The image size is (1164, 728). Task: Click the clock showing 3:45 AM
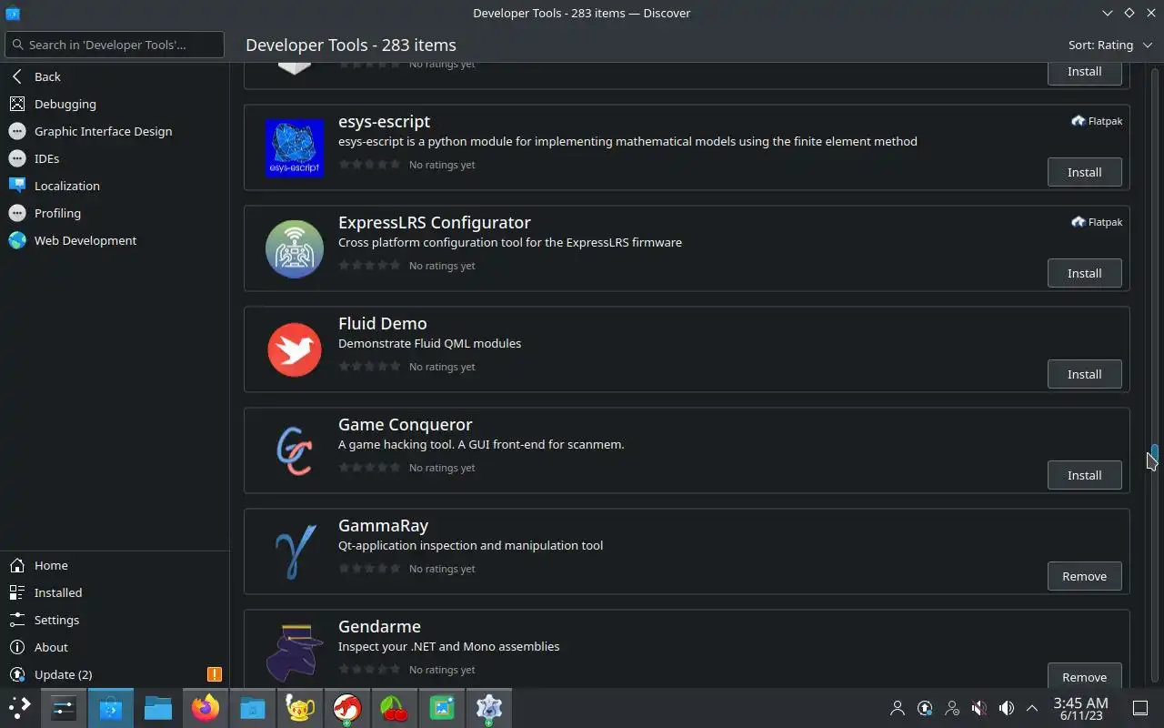coord(1080,708)
